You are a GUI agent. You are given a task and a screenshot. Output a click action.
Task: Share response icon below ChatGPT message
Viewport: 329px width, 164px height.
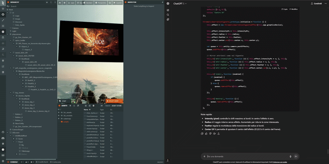pos(218,134)
